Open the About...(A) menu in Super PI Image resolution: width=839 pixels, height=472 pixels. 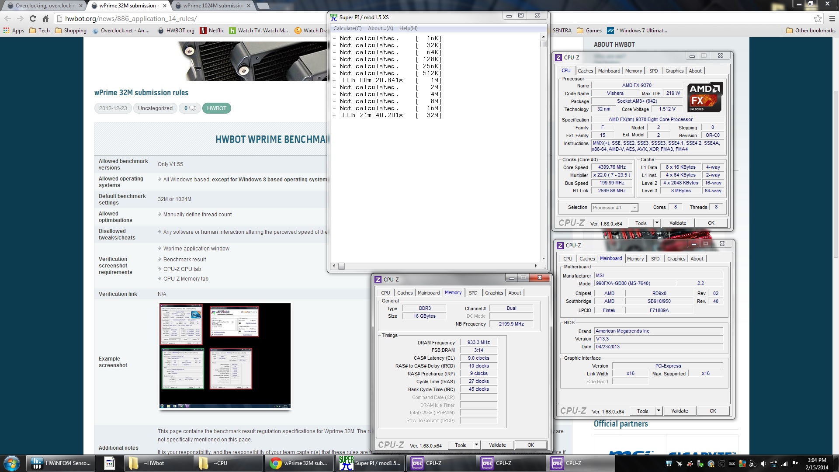pyautogui.click(x=380, y=28)
